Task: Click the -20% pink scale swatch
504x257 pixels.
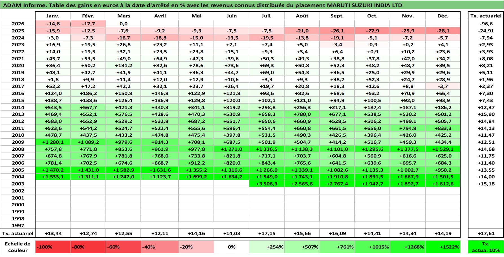Action: 196,247
